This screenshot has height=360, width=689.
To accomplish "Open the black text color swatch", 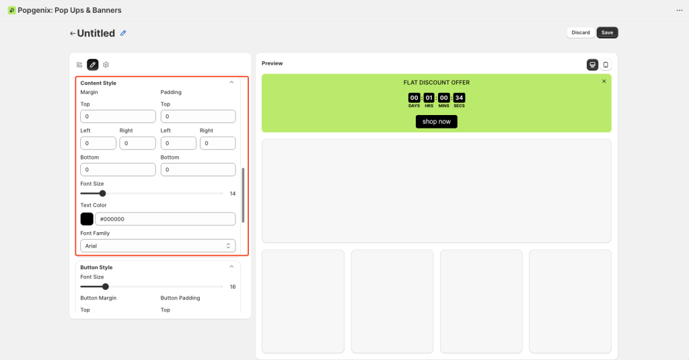I will pyautogui.click(x=87, y=219).
